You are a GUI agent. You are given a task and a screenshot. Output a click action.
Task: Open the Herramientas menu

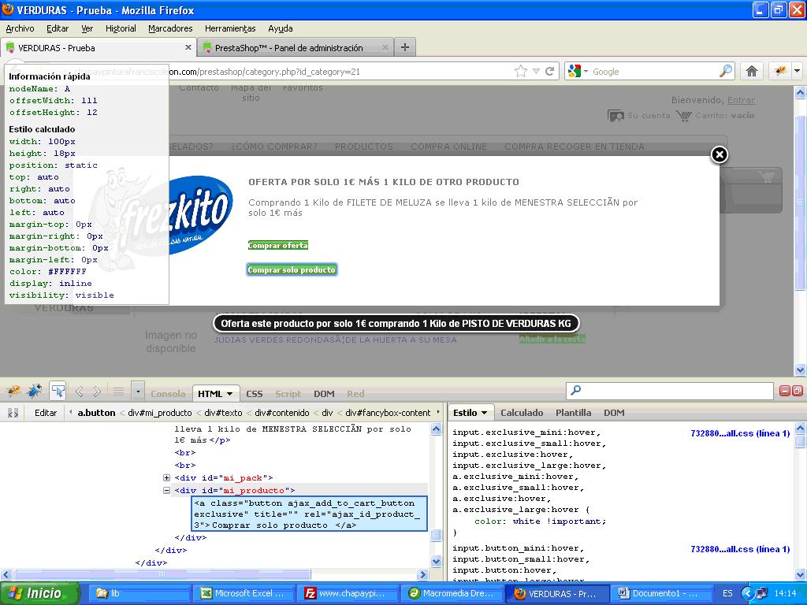point(230,28)
